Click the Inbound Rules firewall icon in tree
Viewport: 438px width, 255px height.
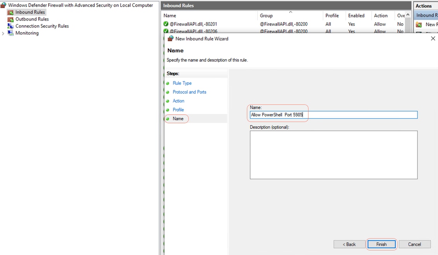10,12
